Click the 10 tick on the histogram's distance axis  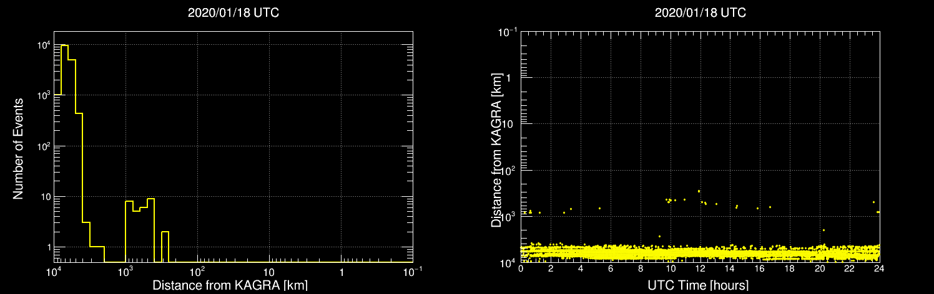click(x=269, y=272)
